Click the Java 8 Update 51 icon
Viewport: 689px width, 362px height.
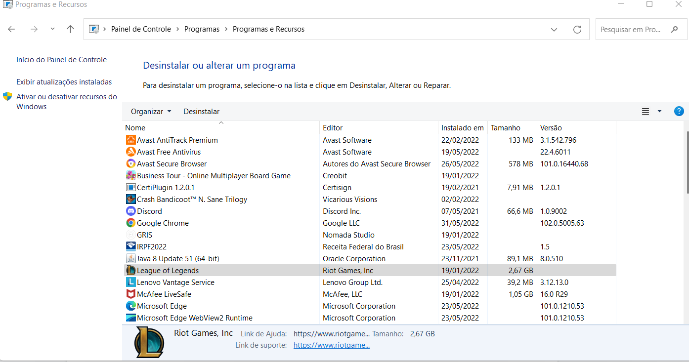tap(130, 259)
